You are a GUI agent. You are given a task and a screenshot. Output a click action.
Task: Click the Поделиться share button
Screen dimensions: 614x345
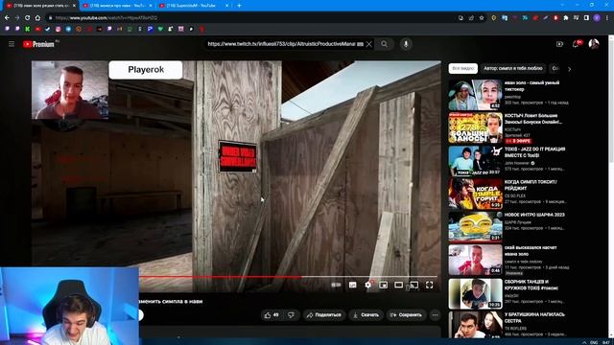pyautogui.click(x=323, y=315)
